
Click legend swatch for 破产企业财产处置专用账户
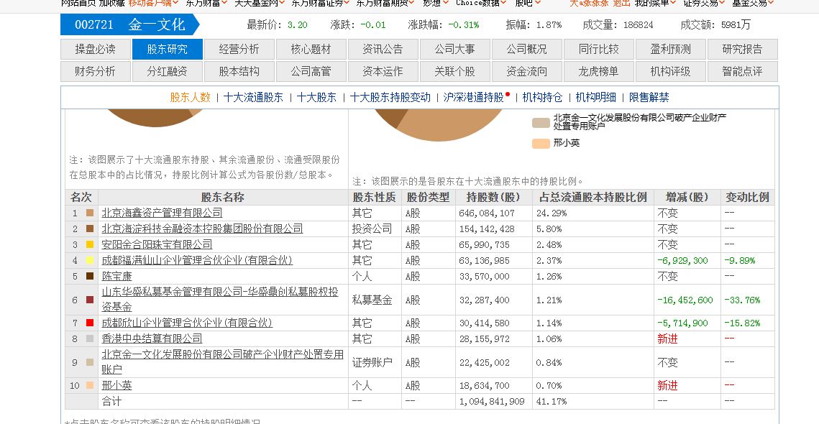[541, 123]
